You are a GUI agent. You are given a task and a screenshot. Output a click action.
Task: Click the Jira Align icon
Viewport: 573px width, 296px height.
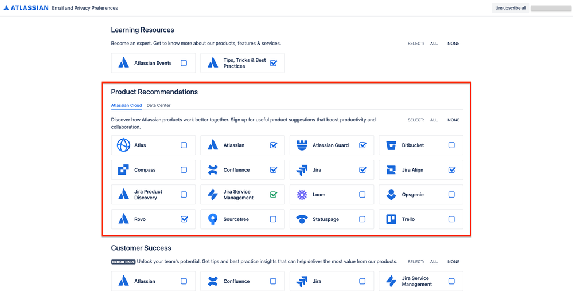click(x=391, y=170)
